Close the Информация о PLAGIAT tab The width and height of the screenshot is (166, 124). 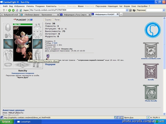click(118, 14)
